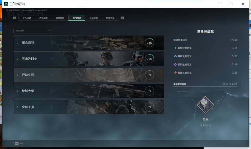The image size is (251, 149).
Task: Click the 花来 achievement name
Action: point(205,120)
